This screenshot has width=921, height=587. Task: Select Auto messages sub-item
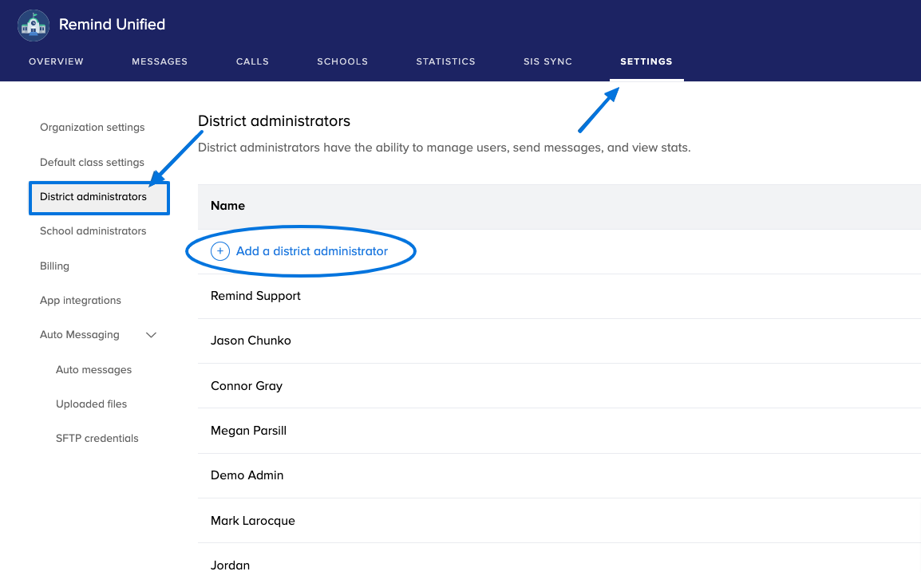[x=93, y=370]
